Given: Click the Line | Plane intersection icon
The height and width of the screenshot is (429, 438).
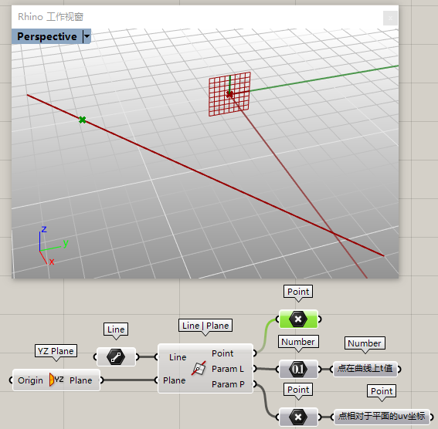Looking at the screenshot, I should tap(199, 368).
